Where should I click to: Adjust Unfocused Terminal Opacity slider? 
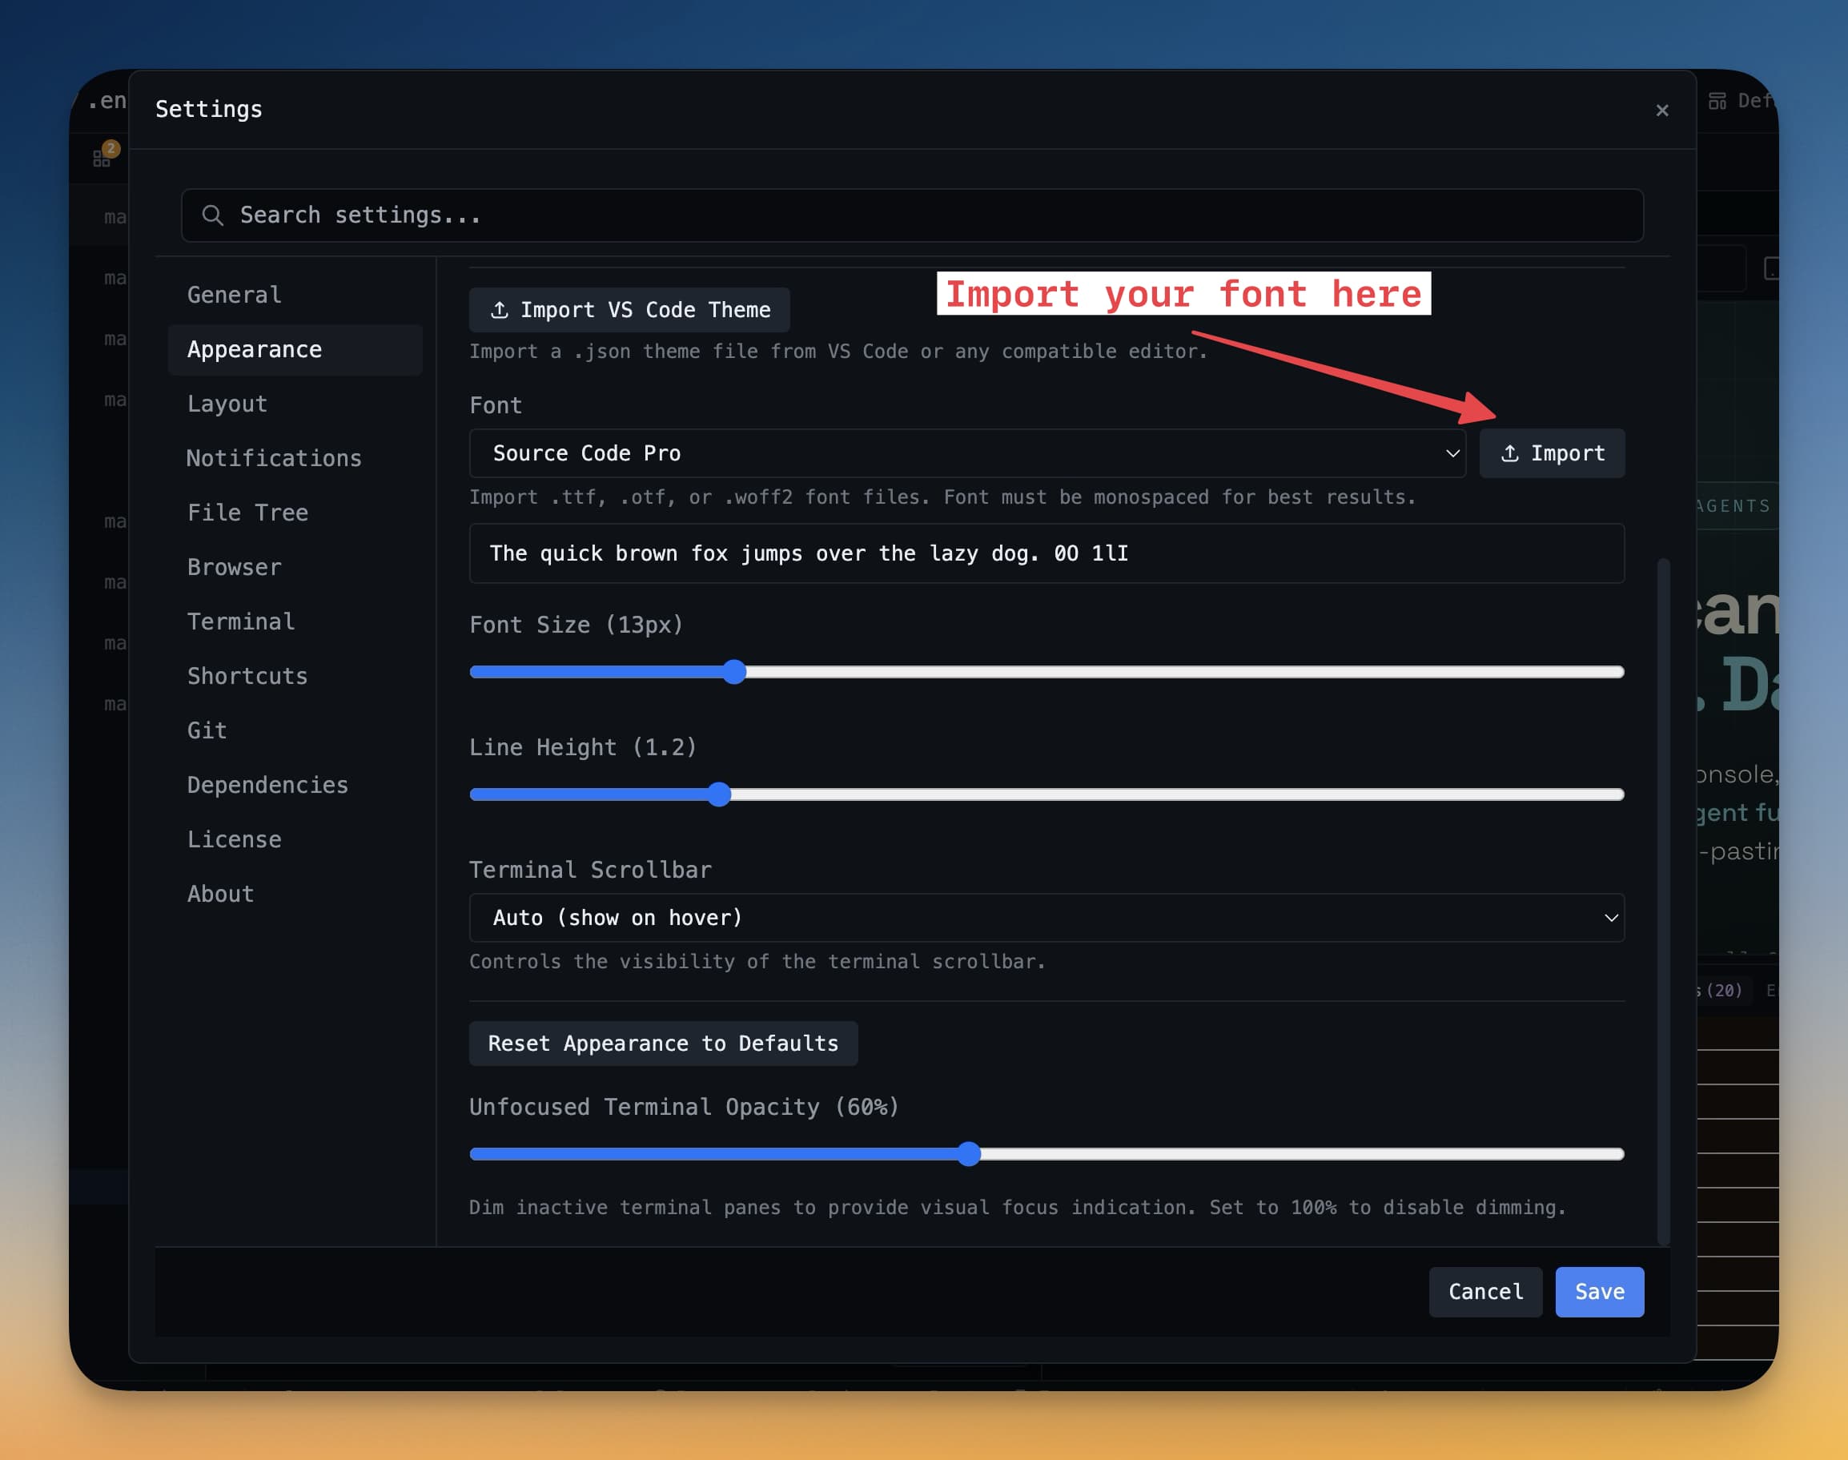coord(1047,1154)
